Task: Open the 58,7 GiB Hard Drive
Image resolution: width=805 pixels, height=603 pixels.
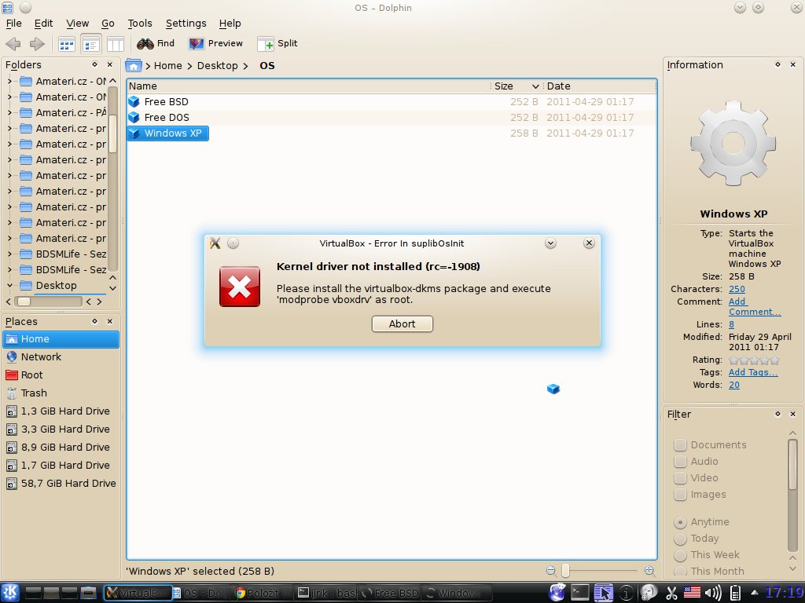Action: 61,484
